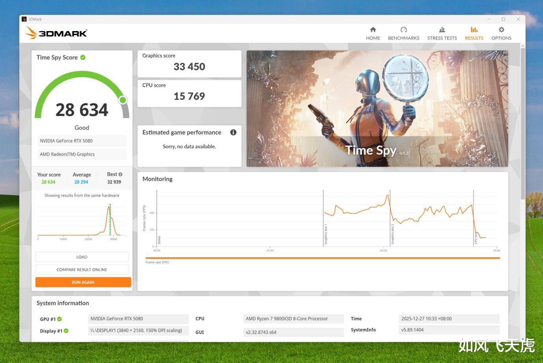Click the Your score value 28 634
543x363 pixels.
49,182
